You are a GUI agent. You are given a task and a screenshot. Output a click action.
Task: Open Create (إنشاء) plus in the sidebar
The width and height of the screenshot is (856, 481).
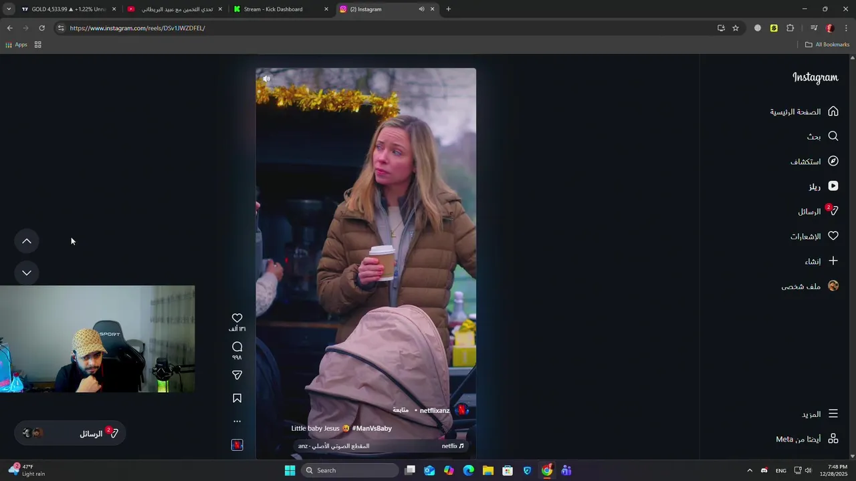(x=821, y=261)
